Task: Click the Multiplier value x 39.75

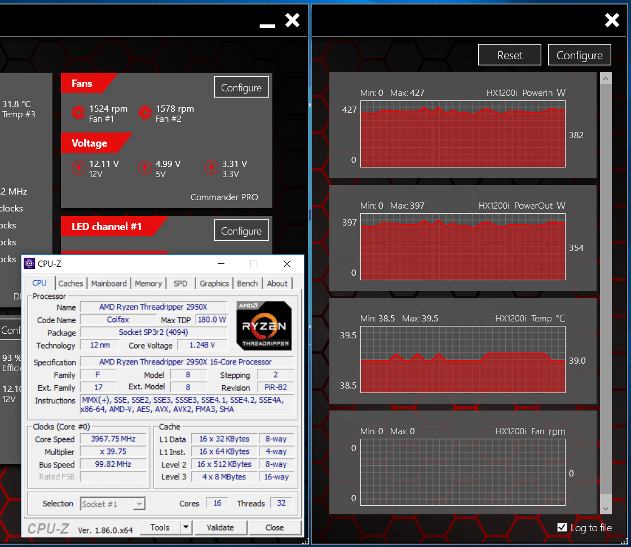Action: click(x=113, y=452)
